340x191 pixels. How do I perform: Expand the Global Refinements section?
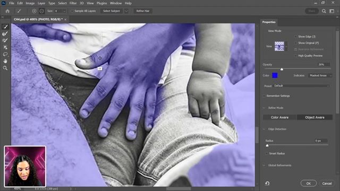point(264,165)
